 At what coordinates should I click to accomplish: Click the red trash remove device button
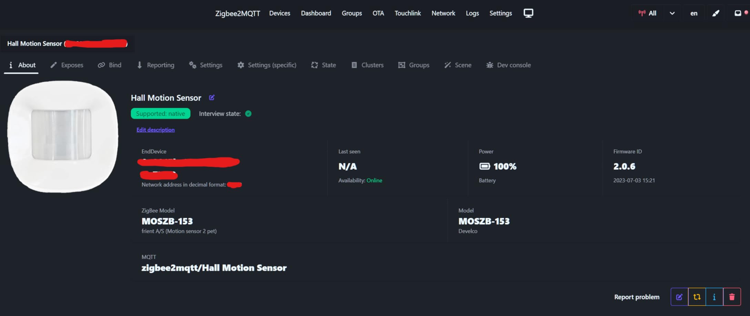coord(732,297)
